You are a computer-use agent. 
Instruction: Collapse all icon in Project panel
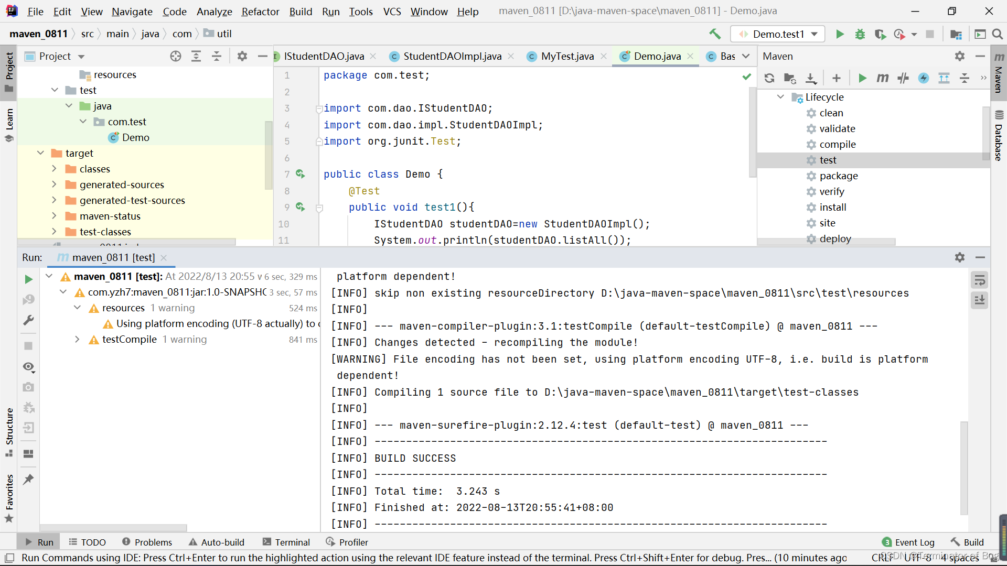pos(217,56)
